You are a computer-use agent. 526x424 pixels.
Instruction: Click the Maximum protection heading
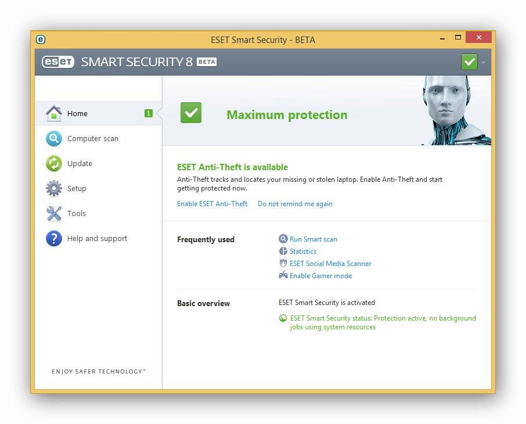(x=287, y=115)
